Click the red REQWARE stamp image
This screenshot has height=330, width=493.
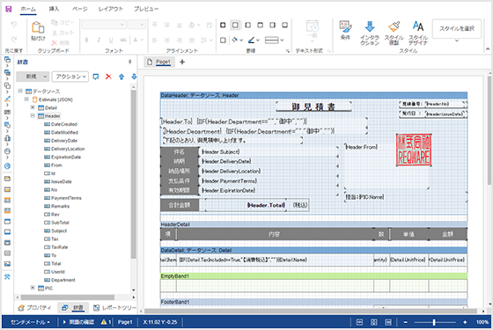[414, 150]
